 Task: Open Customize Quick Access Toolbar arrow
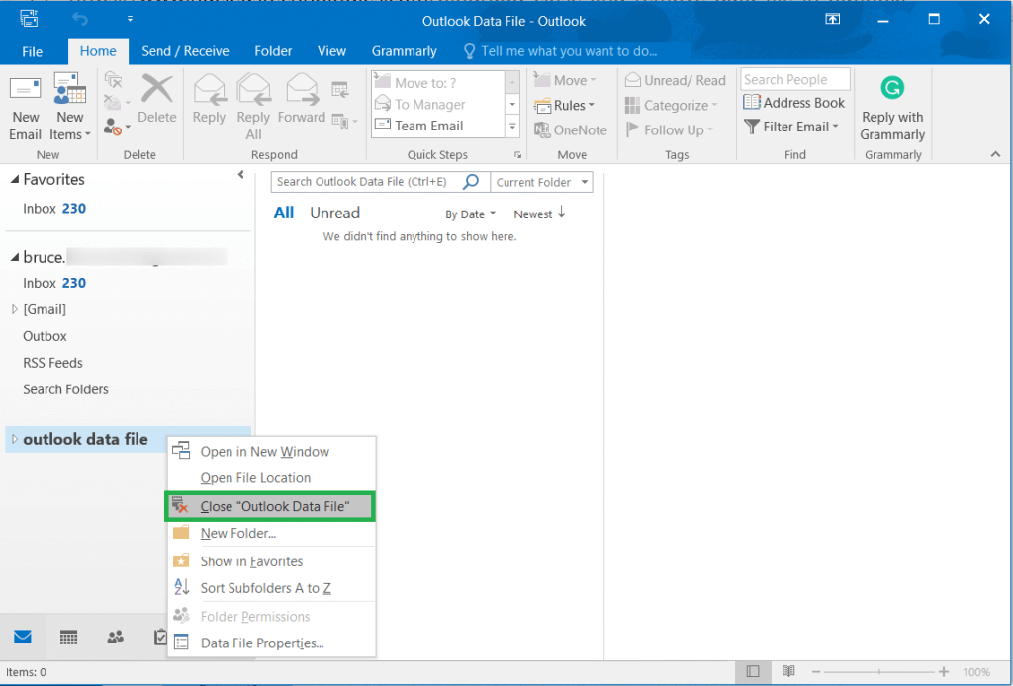point(130,20)
